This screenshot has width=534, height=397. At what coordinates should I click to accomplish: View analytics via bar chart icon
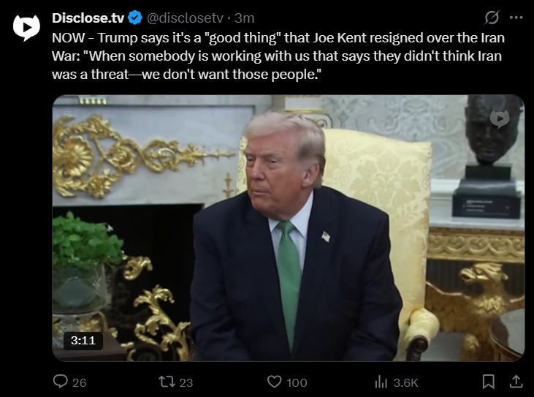(381, 382)
